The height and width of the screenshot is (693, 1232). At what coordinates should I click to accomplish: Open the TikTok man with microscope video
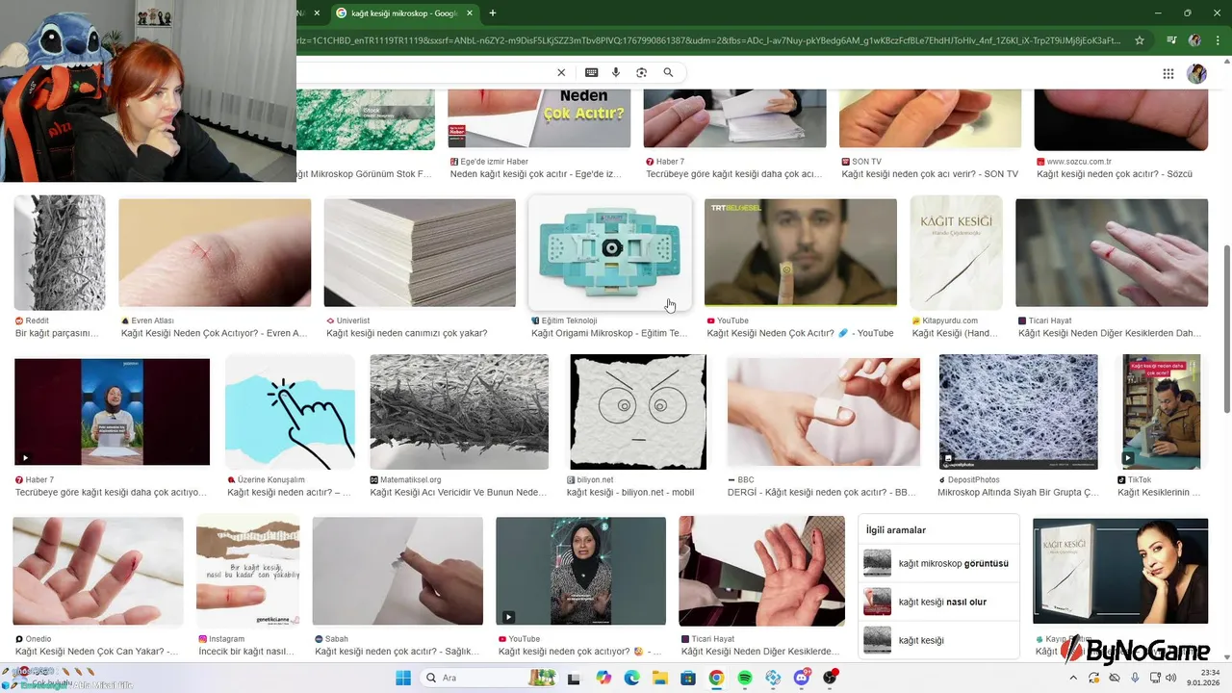click(x=1162, y=412)
